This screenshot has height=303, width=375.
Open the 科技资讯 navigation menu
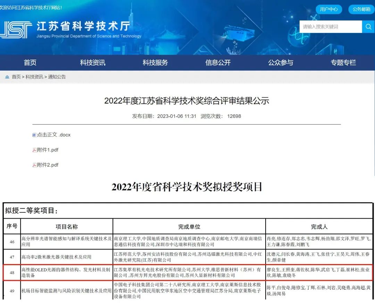click(93, 63)
